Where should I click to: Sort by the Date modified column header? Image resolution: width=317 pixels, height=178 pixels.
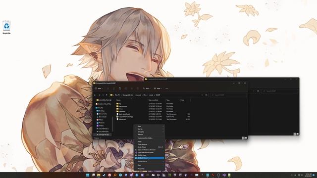click(157, 100)
